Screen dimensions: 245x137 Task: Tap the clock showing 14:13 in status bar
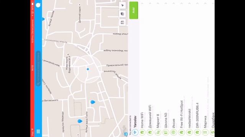(x=33, y=68)
